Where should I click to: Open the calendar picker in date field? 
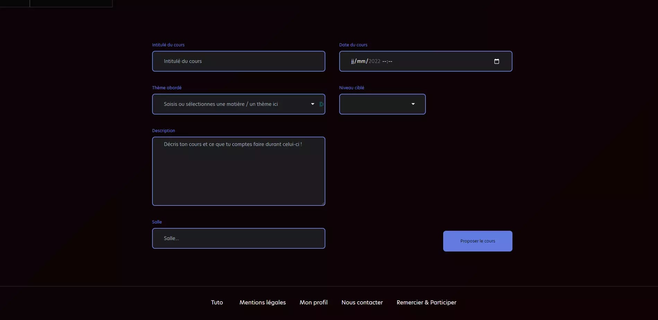tap(496, 61)
